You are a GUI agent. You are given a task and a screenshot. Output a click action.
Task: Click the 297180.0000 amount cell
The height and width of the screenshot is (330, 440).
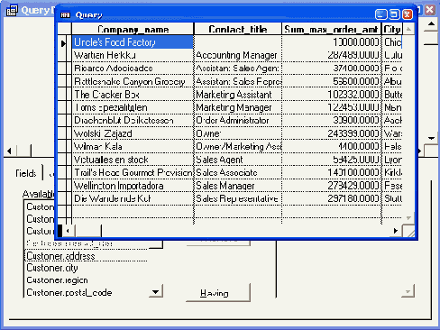(332, 198)
